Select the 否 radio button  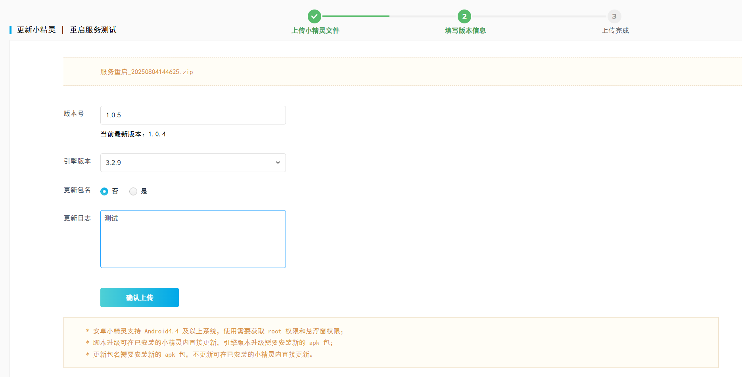(104, 191)
